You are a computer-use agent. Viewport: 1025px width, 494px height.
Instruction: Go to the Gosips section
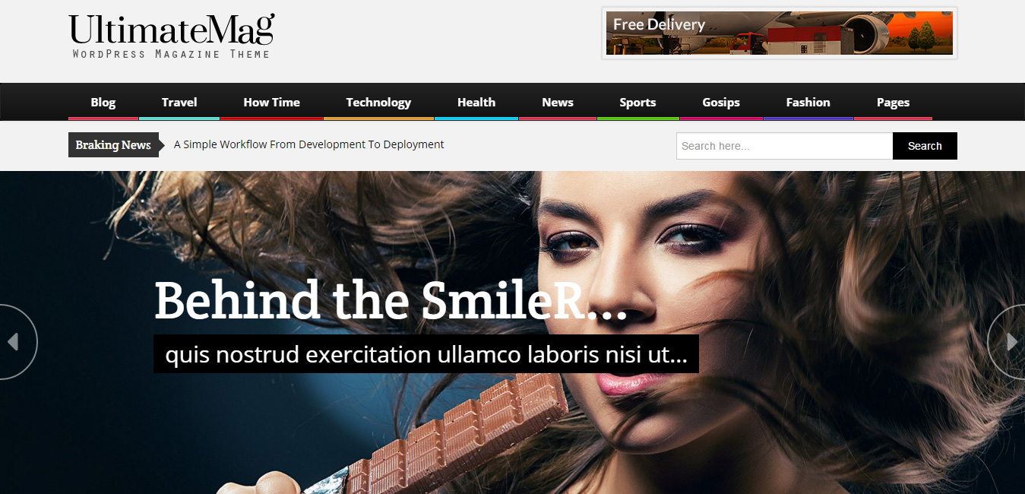click(721, 102)
